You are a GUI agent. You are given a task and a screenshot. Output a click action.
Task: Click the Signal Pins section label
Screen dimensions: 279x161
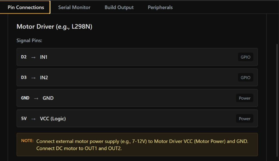(x=29, y=40)
